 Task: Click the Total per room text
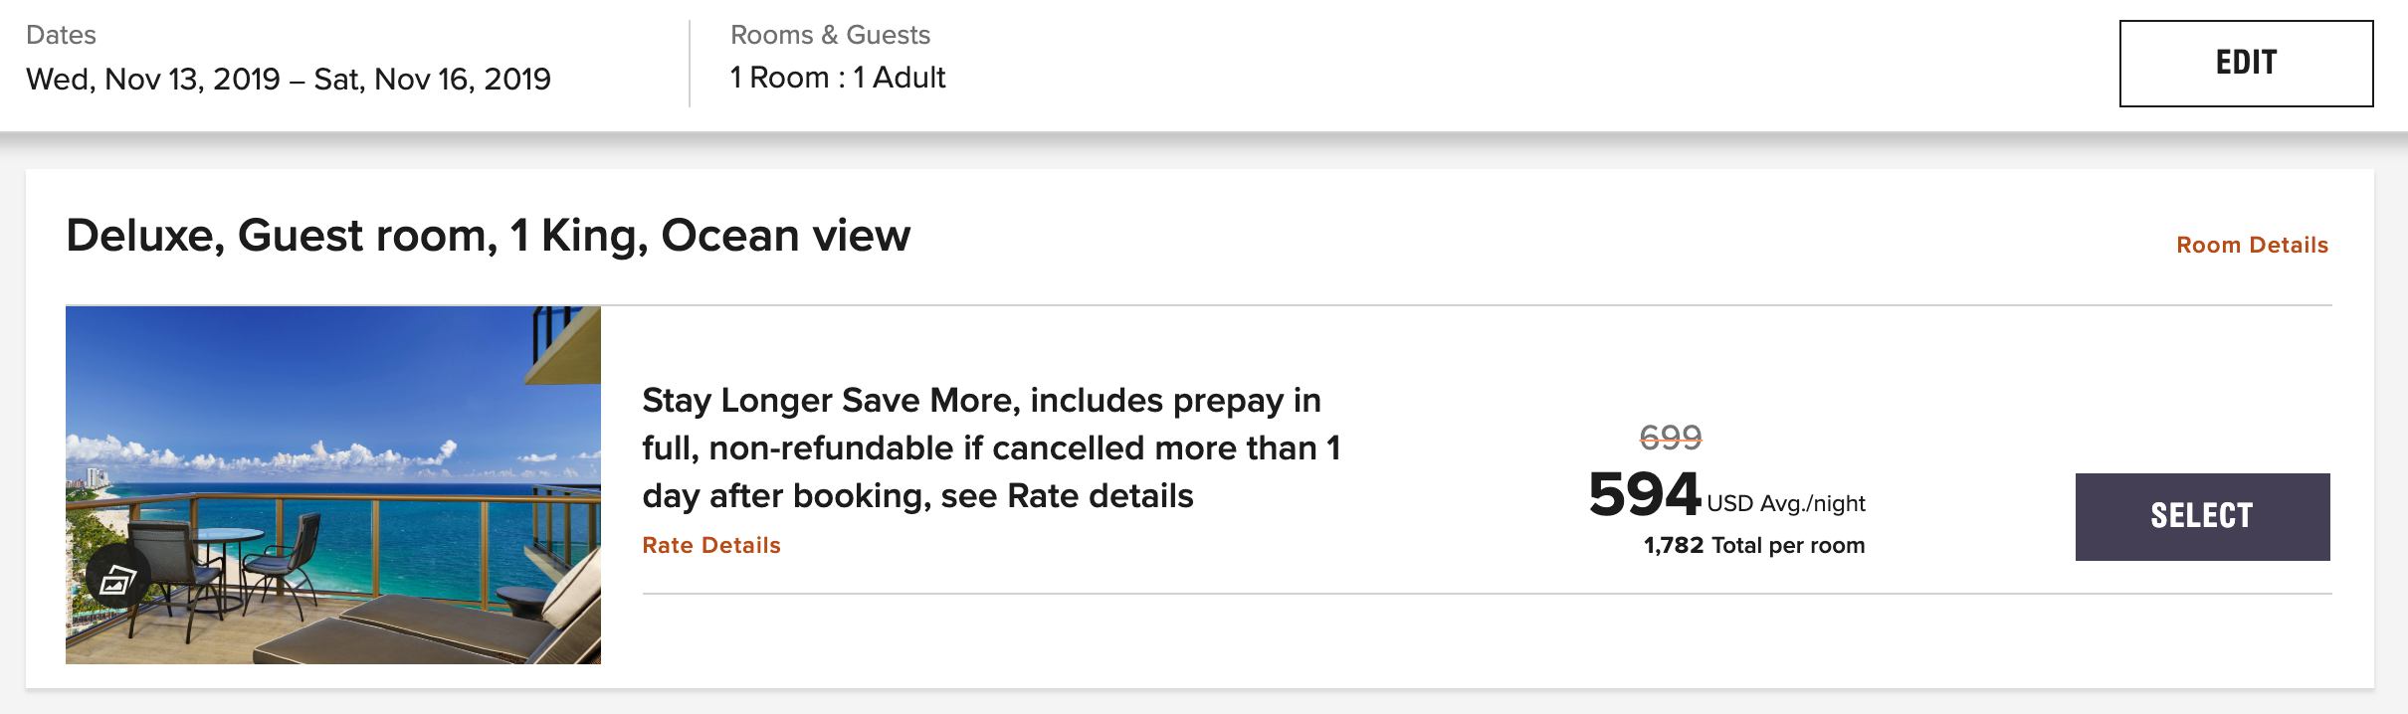click(1788, 545)
